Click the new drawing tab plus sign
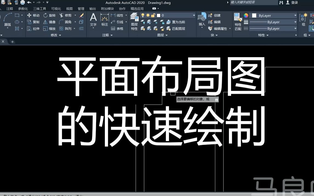This screenshot has width=314, height=196. point(13,42)
